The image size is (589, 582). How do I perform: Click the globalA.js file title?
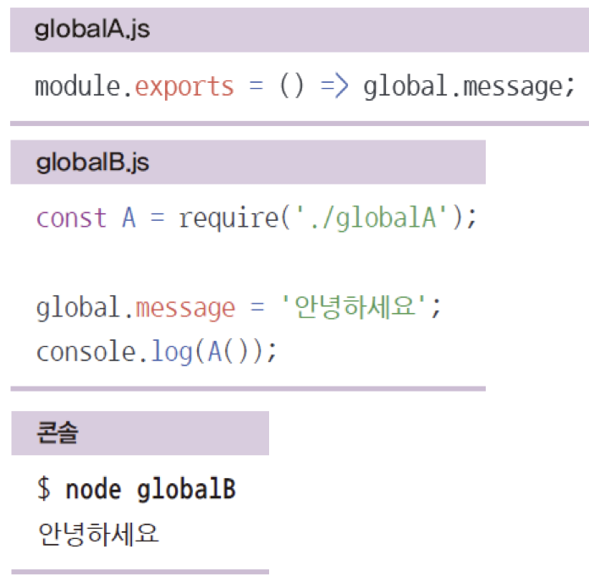[92, 30]
